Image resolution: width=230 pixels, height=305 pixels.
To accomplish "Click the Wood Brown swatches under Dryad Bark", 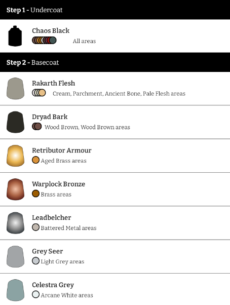I will point(37,127).
